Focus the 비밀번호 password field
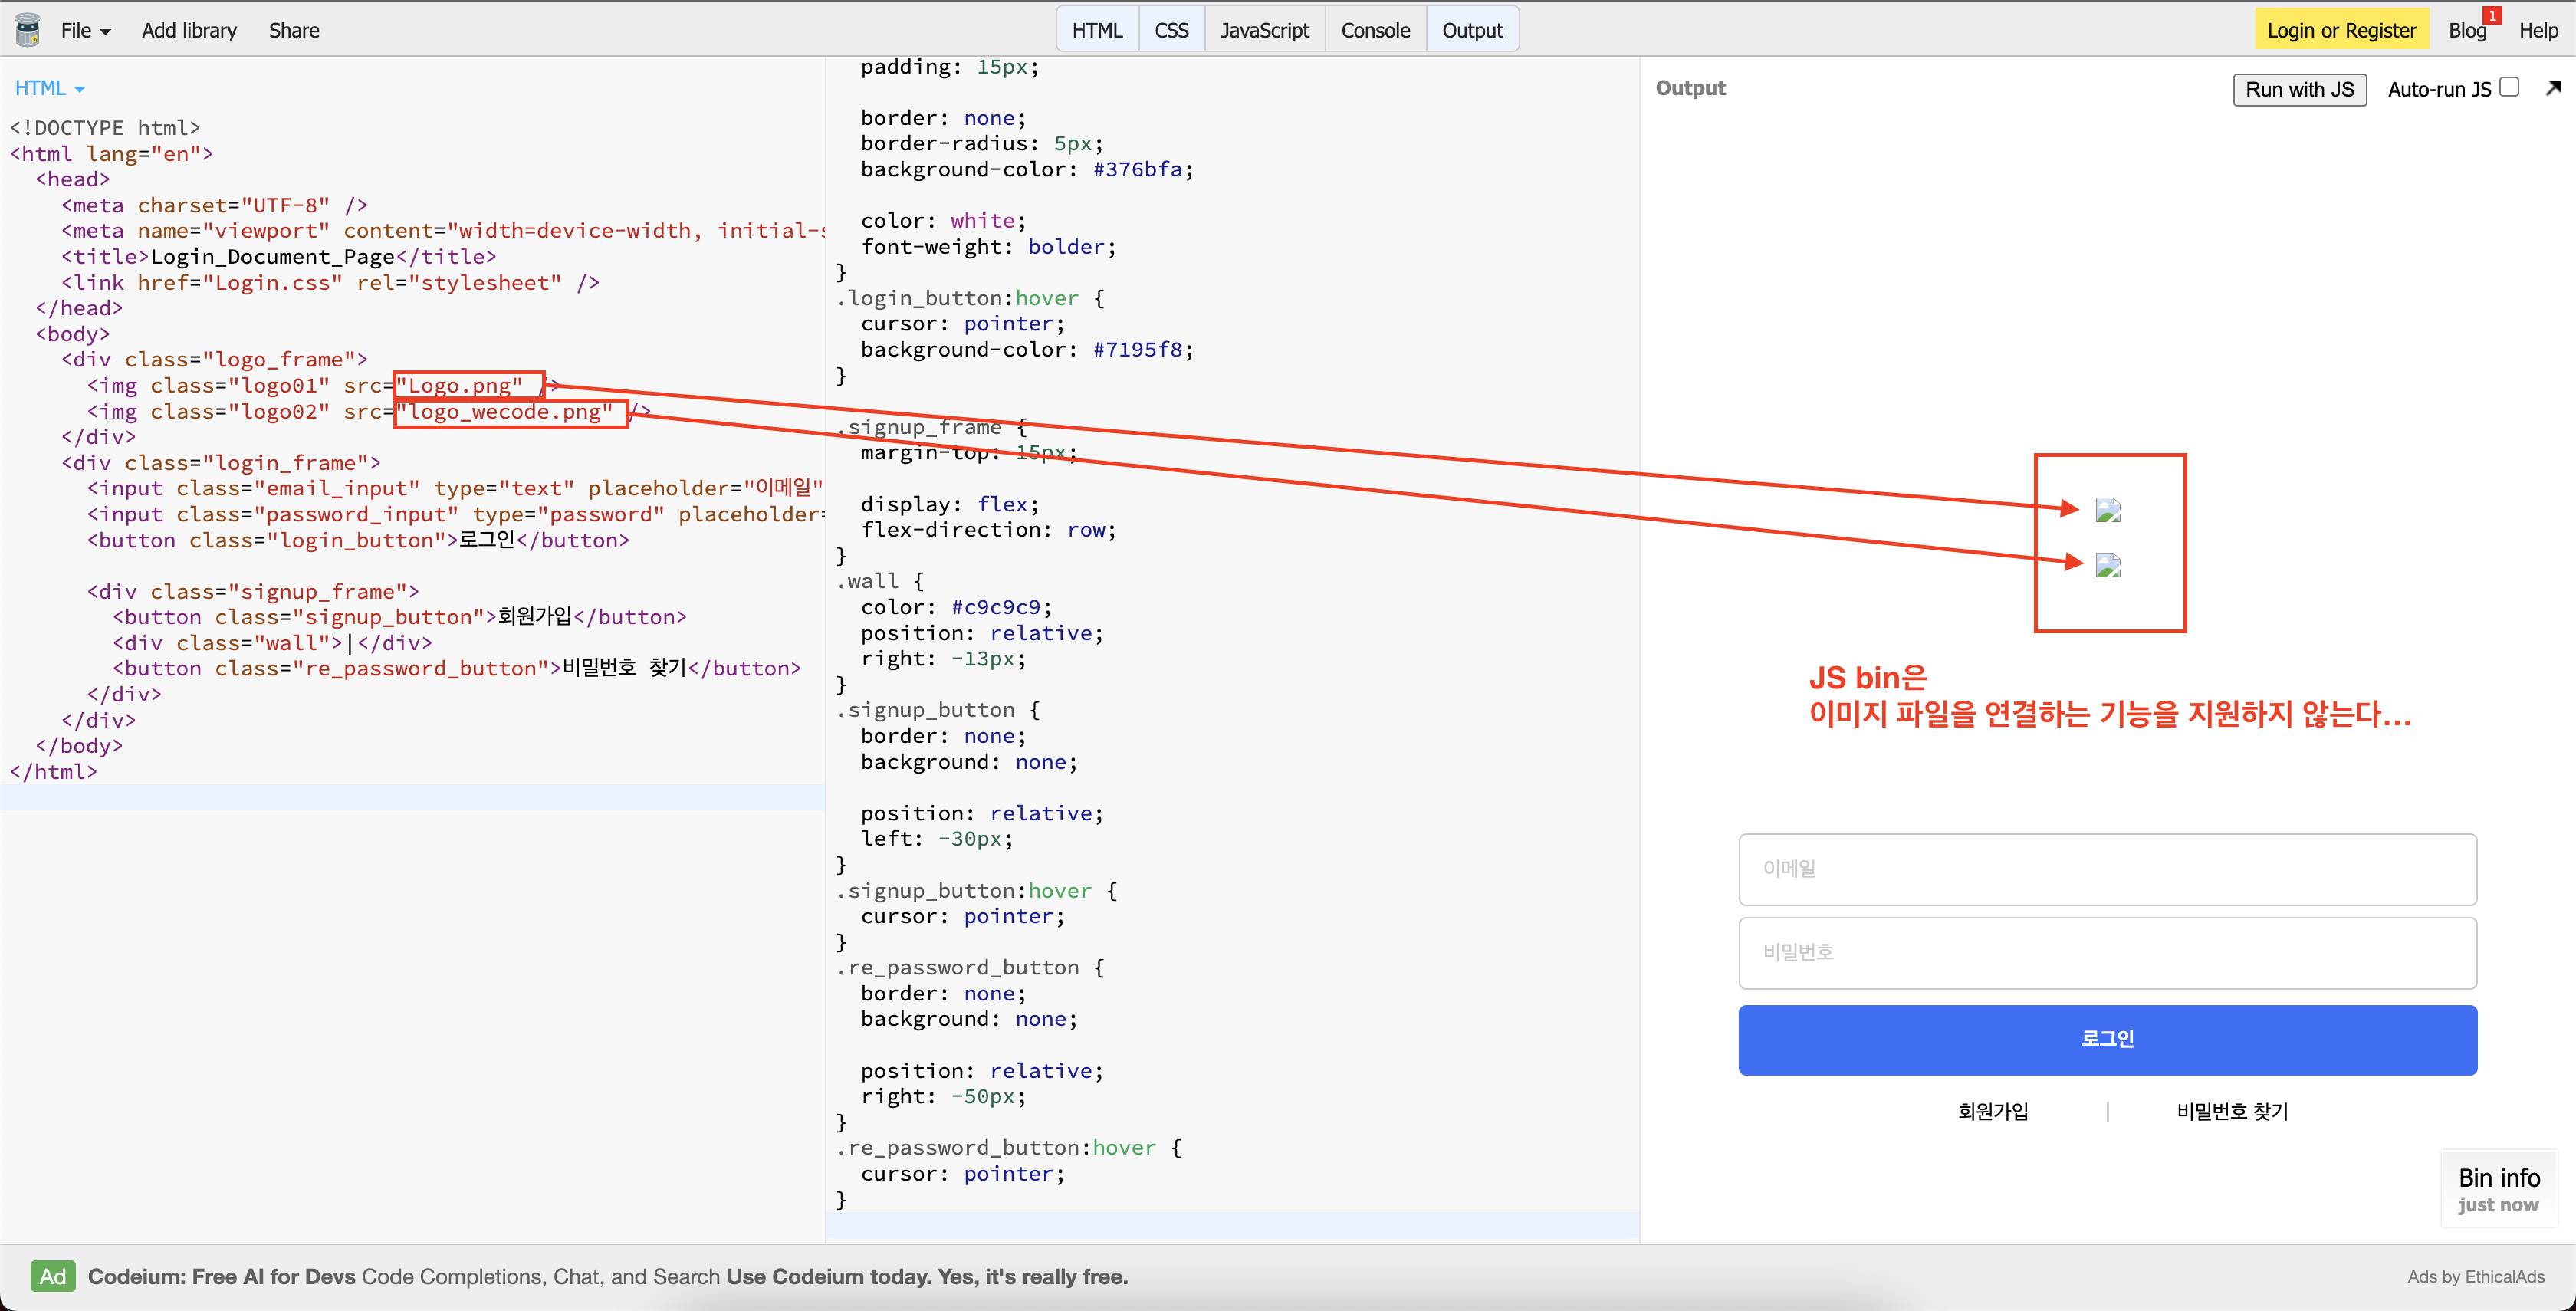Image resolution: width=2576 pixels, height=1311 pixels. tap(2108, 953)
